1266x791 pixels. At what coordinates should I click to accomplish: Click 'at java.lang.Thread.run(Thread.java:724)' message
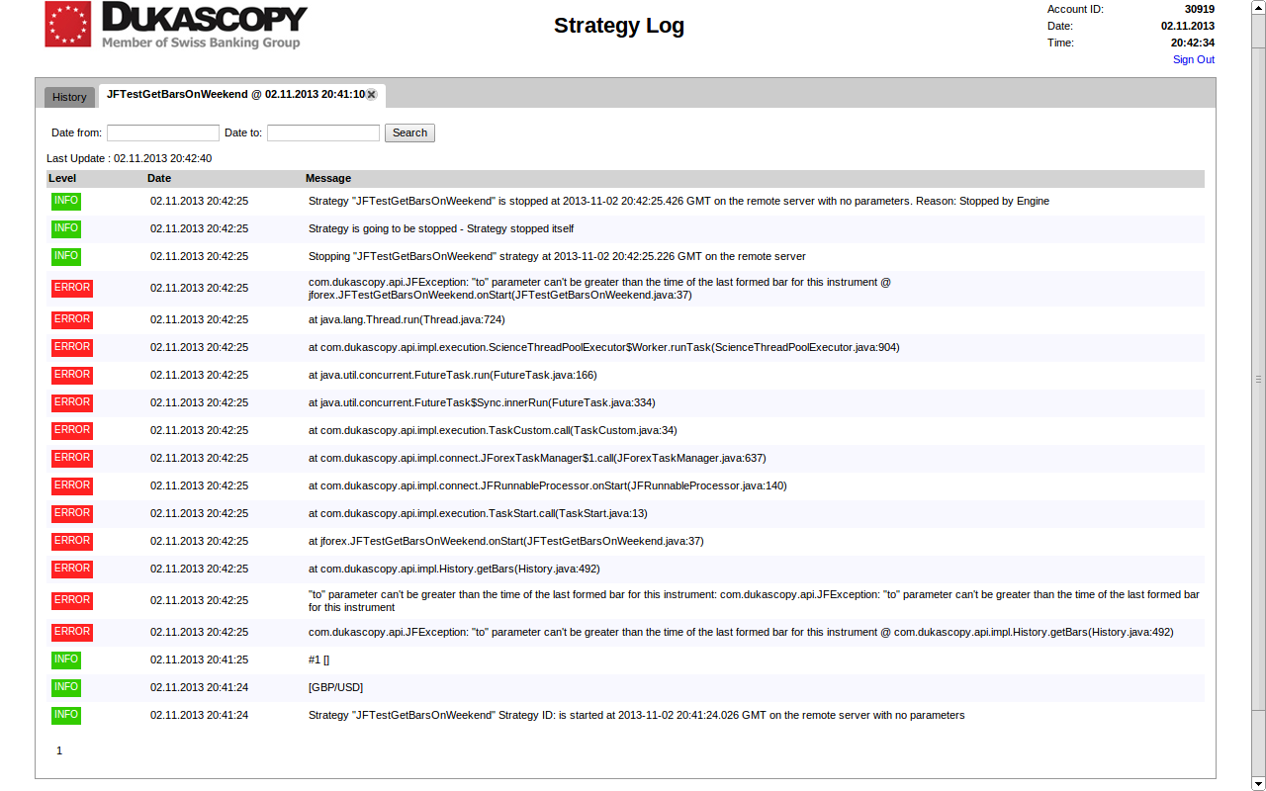(x=407, y=319)
